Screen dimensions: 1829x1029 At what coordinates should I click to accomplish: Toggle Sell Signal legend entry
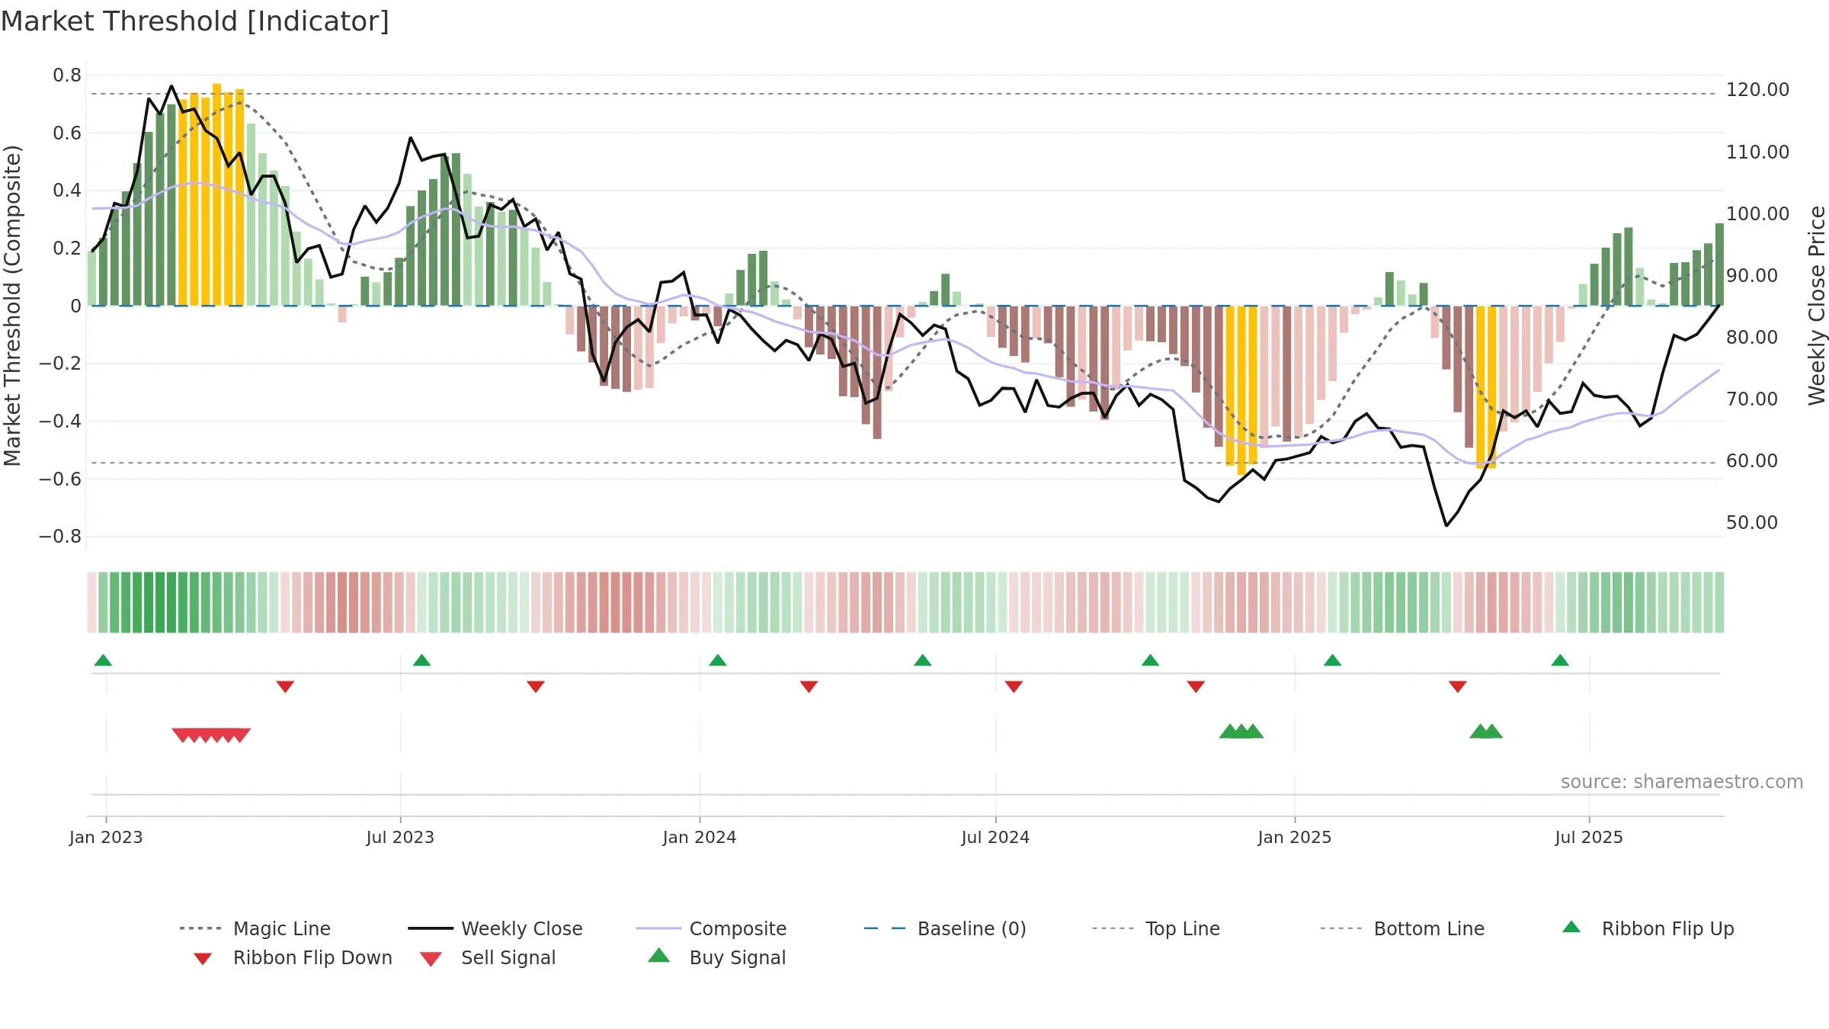(488, 957)
